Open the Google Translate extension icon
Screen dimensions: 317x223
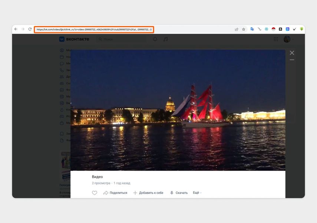tap(252, 29)
